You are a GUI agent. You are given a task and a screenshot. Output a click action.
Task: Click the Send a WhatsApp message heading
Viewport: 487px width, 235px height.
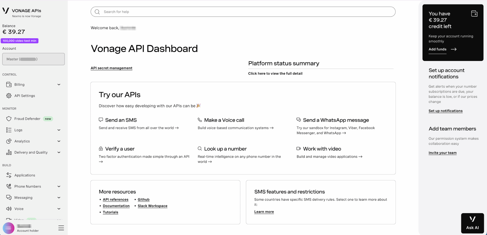336,120
